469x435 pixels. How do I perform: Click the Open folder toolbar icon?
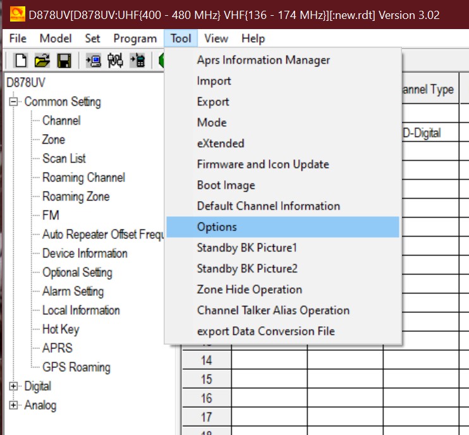coord(42,61)
